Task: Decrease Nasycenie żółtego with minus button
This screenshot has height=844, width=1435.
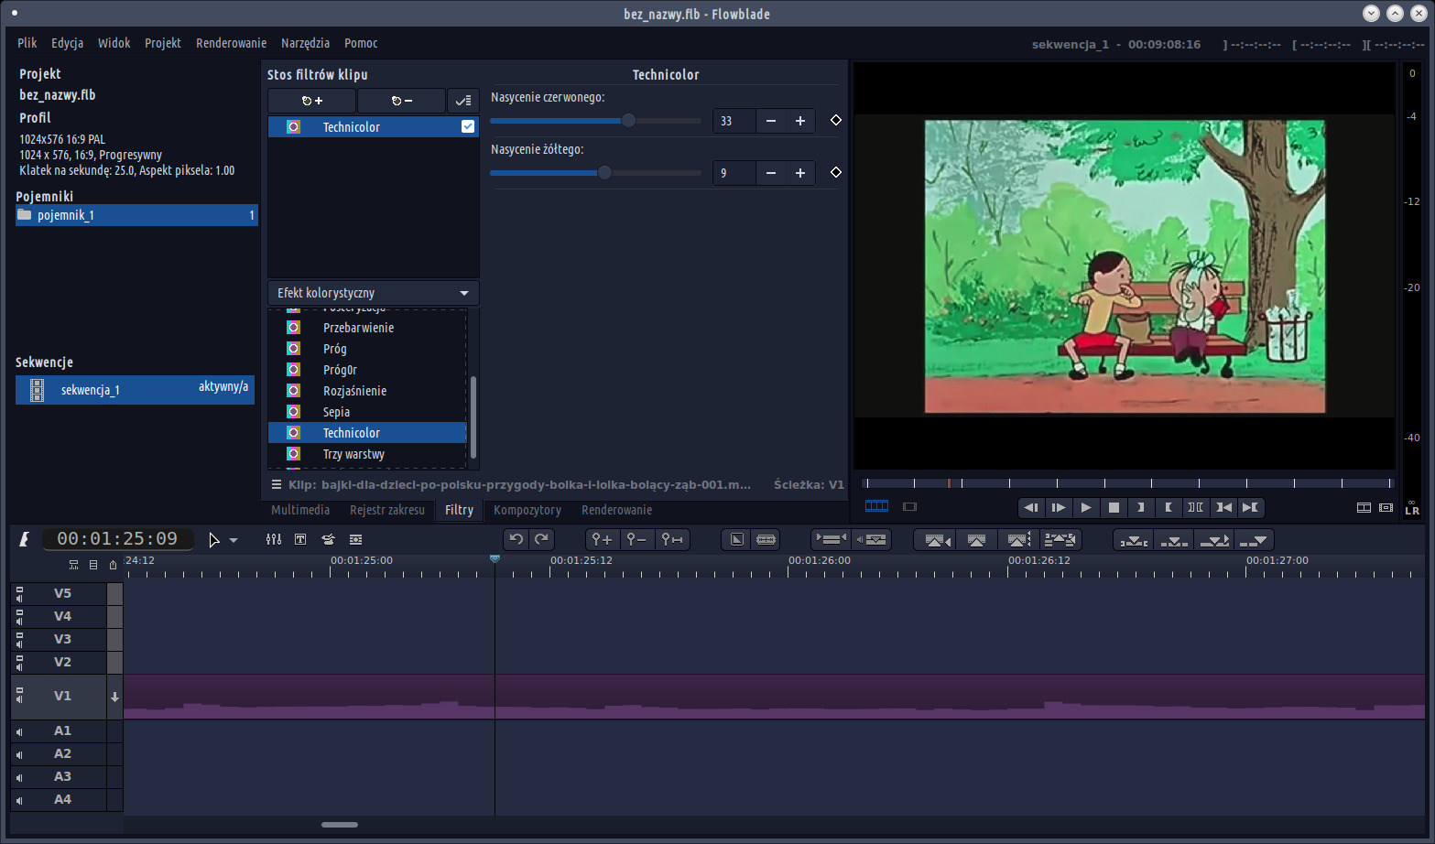Action: tap(771, 173)
